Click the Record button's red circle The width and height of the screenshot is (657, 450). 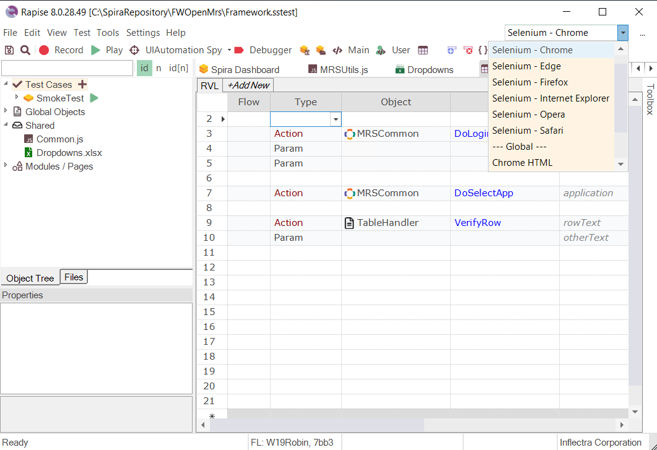coord(44,50)
